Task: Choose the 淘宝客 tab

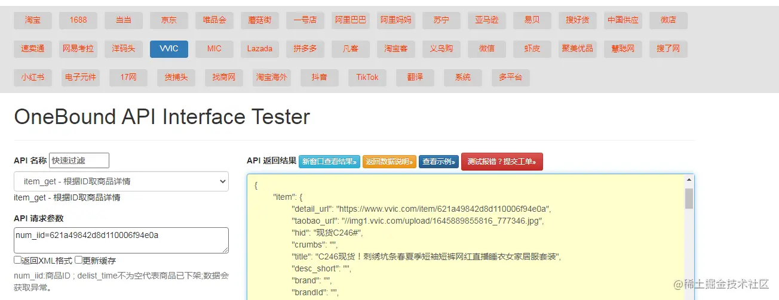Action: click(x=396, y=49)
